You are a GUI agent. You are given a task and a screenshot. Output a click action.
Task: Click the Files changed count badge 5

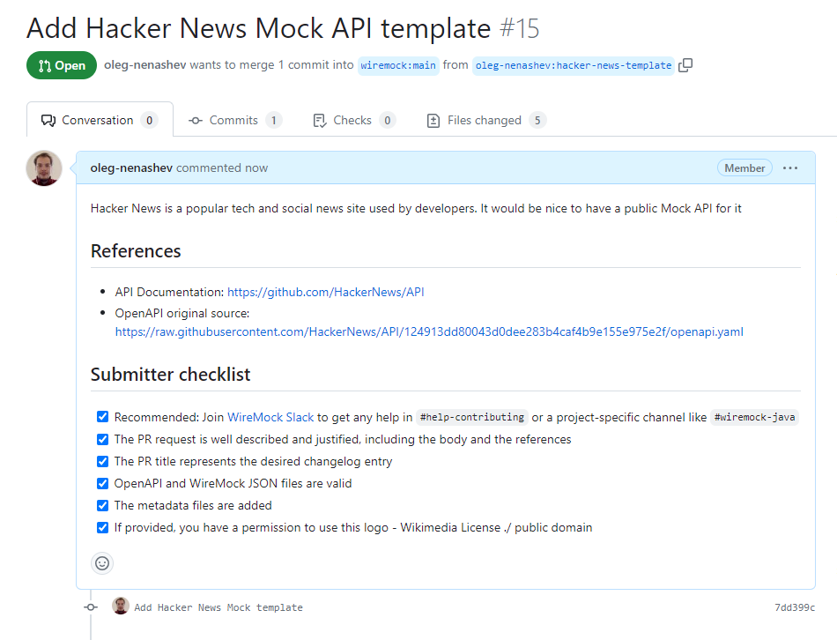(537, 120)
